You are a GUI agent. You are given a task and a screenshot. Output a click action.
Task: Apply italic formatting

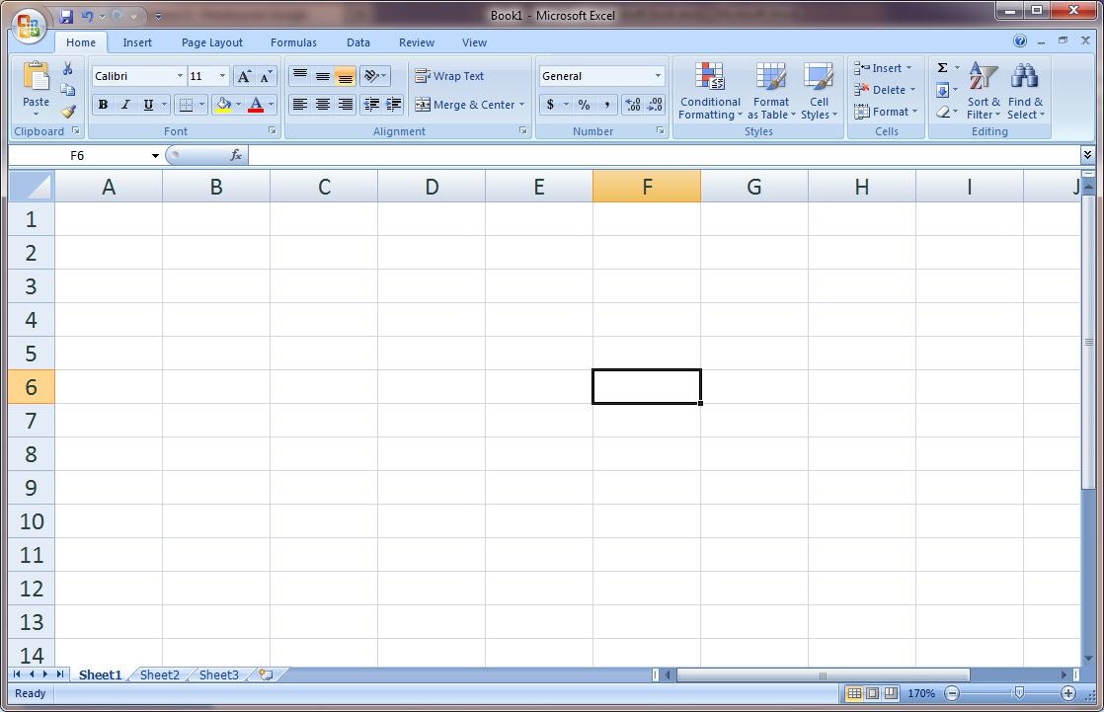124,105
